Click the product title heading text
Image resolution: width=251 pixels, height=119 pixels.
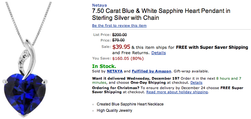pos(161,14)
